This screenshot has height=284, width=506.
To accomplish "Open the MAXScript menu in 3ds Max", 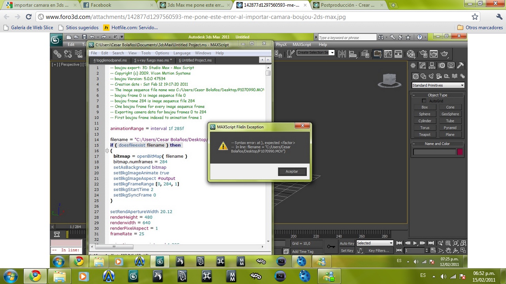I will tap(302, 45).
